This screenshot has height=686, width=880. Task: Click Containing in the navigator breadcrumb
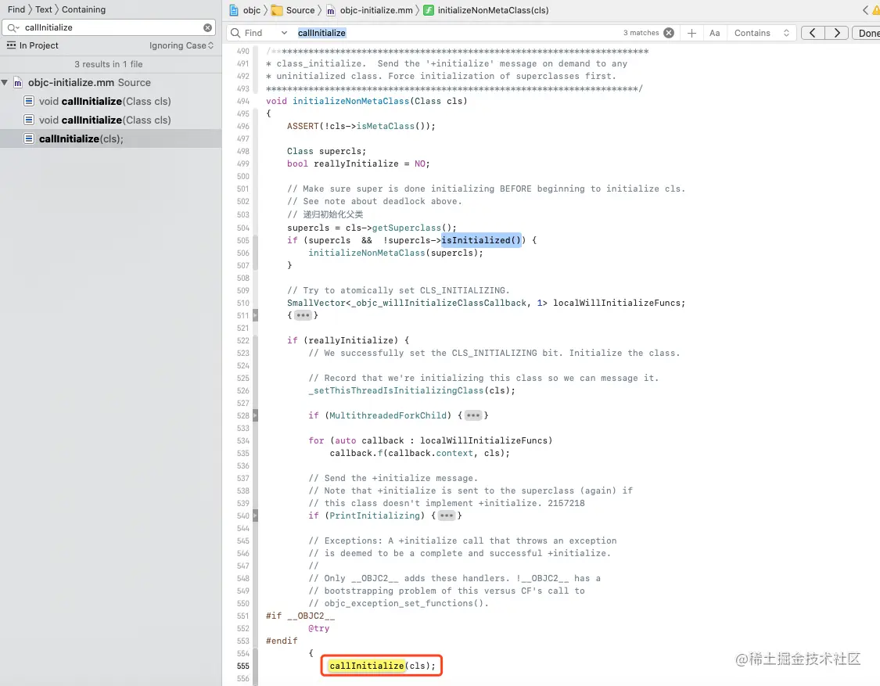point(84,9)
